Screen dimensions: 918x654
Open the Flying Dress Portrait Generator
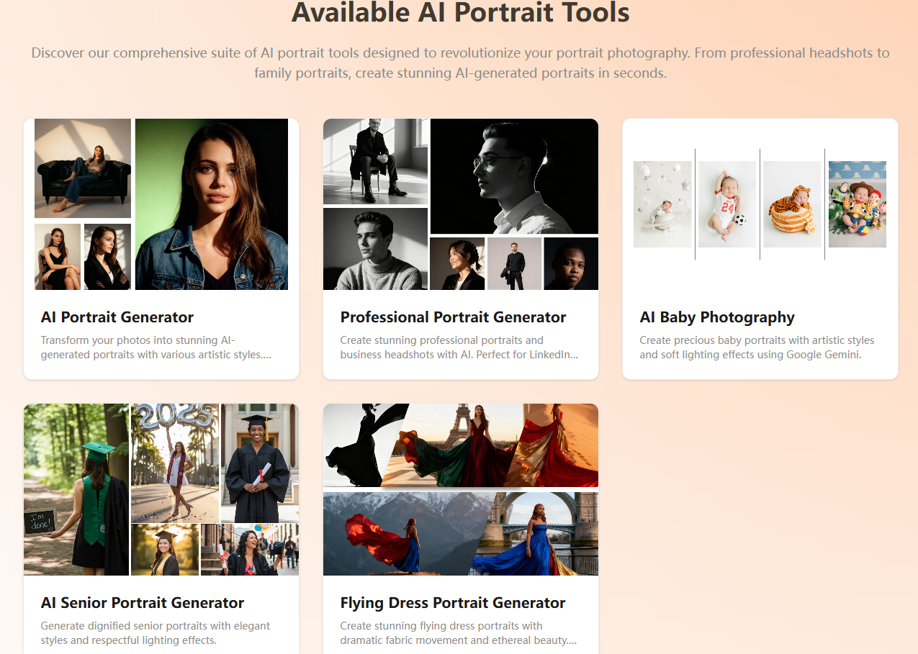coord(453,602)
